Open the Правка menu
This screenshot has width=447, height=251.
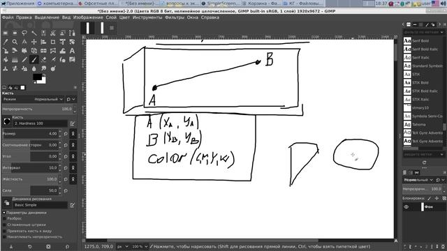click(24, 17)
